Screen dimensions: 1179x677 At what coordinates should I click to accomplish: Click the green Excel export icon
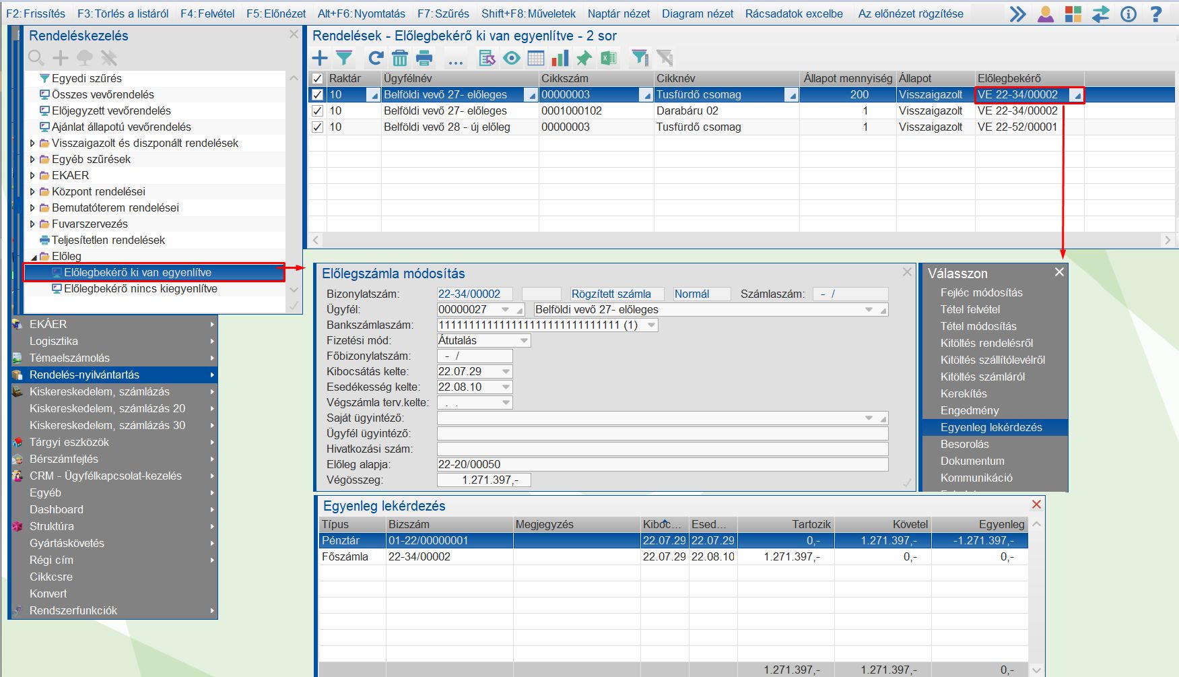click(x=609, y=58)
